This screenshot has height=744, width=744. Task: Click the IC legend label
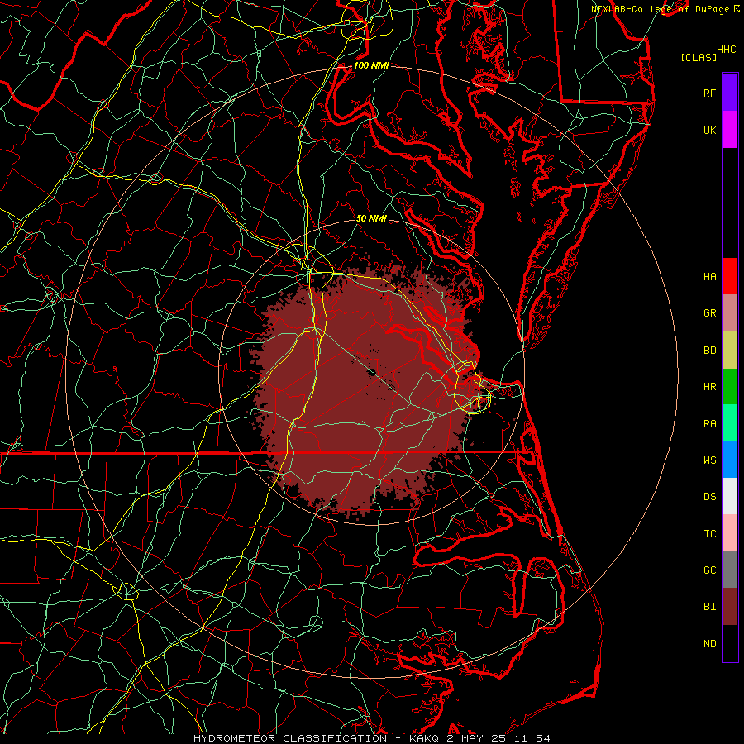pyautogui.click(x=710, y=533)
